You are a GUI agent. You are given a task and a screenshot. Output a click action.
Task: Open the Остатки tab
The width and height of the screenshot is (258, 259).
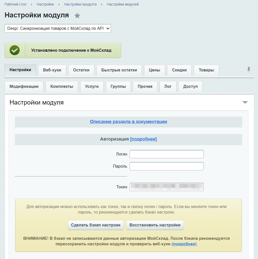click(81, 70)
